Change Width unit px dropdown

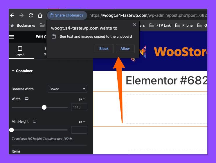point(82,99)
